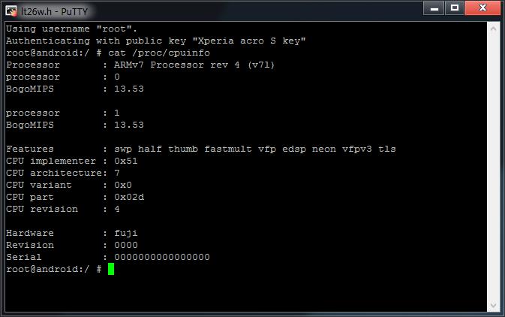
Task: Open the PuTTY system menu icon
Action: 12,9
